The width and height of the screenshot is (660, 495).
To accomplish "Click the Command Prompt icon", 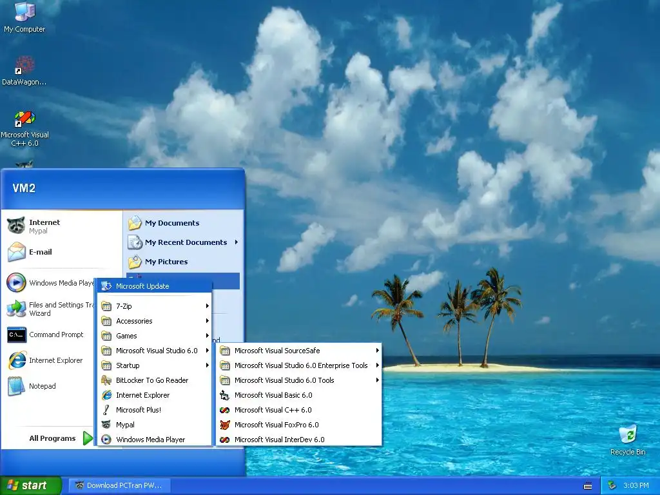I will (x=17, y=335).
